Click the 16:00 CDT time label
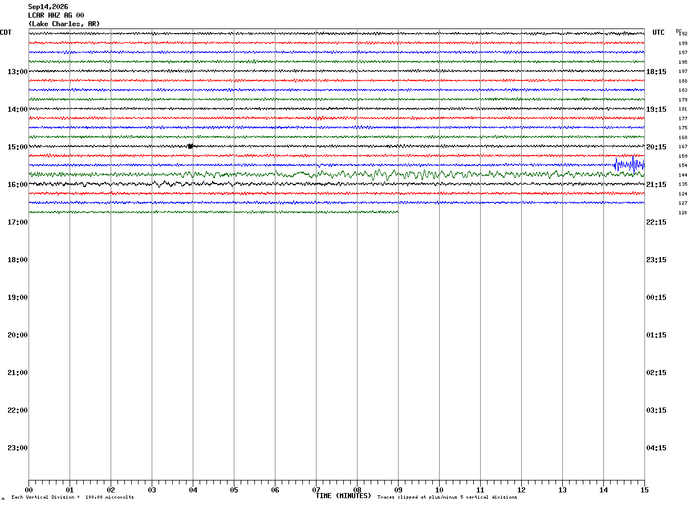690x505 pixels. click(x=18, y=185)
